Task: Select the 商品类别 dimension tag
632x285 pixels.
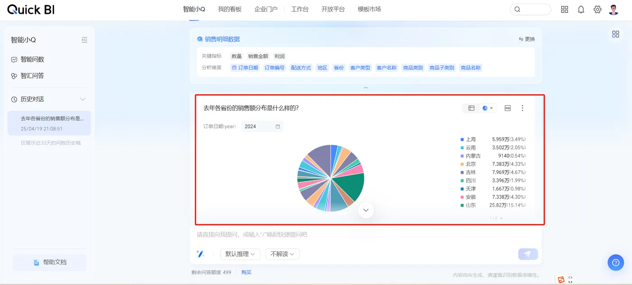Action: coord(413,68)
